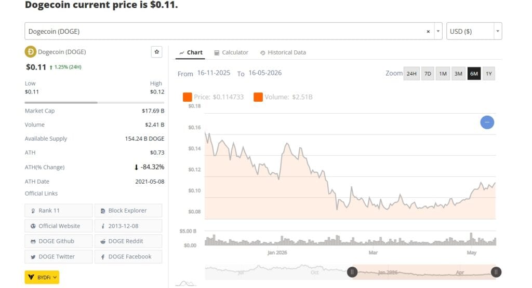The image size is (532, 288).
Task: Open the DOGE Github link
Action: click(58, 241)
